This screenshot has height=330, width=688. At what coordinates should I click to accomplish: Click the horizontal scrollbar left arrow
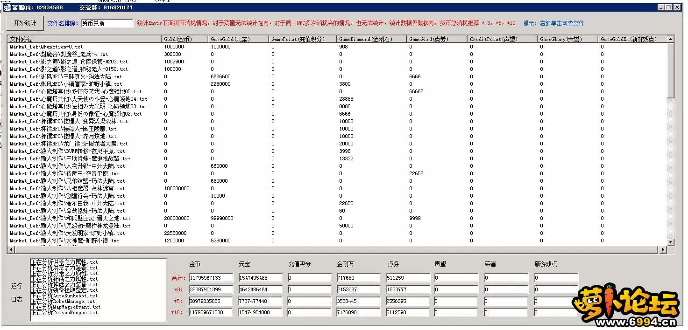tap(11, 250)
